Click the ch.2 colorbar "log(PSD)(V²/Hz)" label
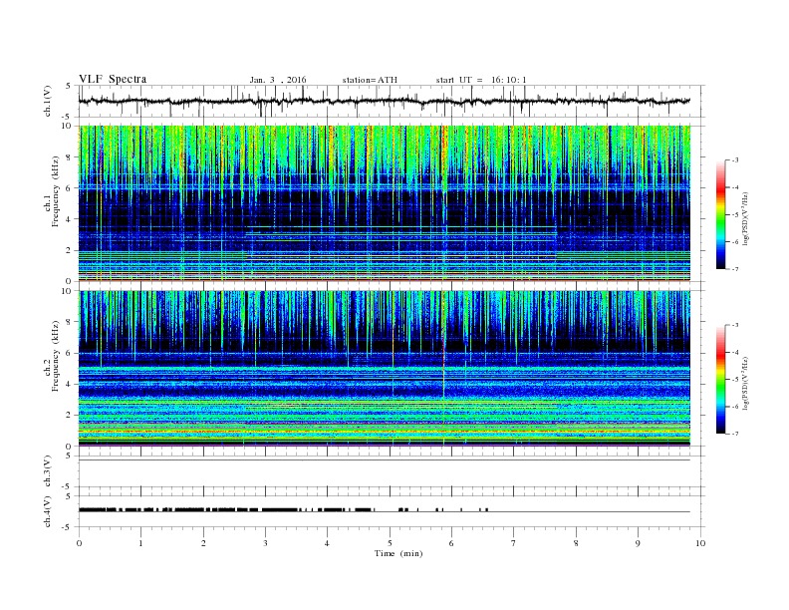This screenshot has width=789, height=610. click(745, 383)
